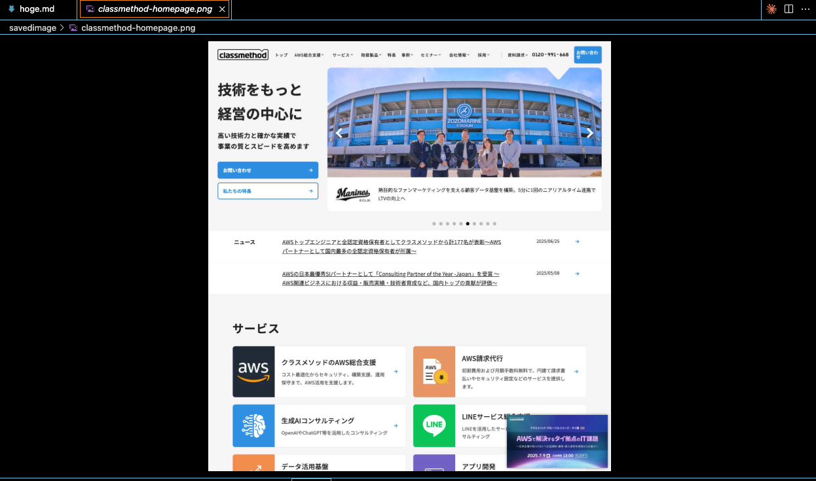Open the more actions ellipsis menu
Screen dimensions: 816x481
pyautogui.click(x=806, y=9)
